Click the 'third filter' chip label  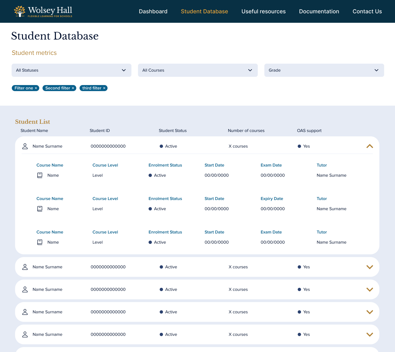tap(92, 88)
